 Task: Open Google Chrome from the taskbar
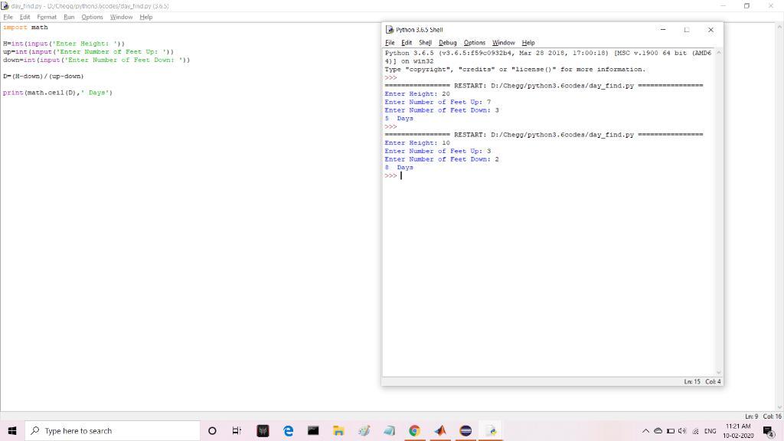click(x=414, y=431)
